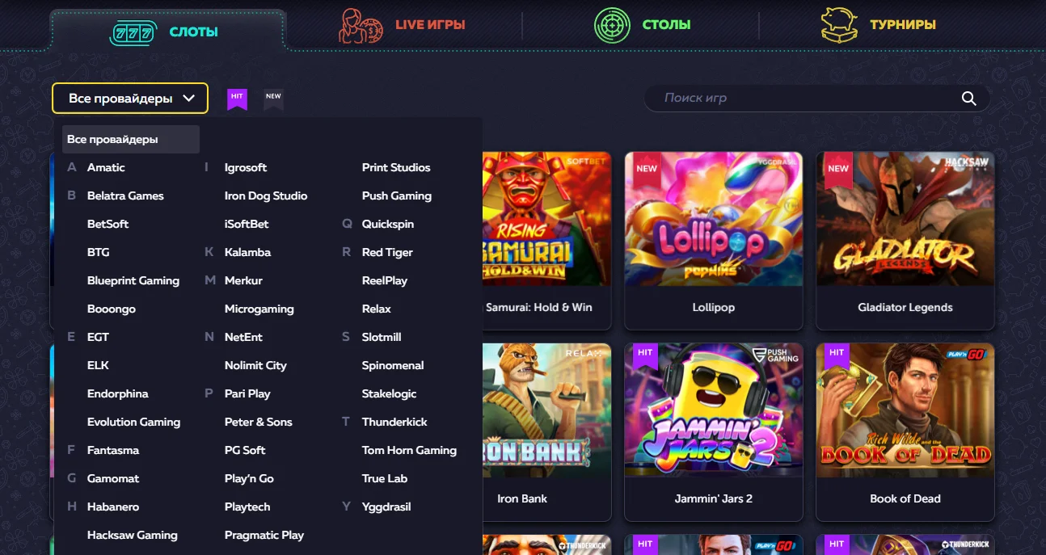Image resolution: width=1046 pixels, height=555 pixels.
Task: Choose Hacksaw Gaming in provider list
Action: coord(133,535)
